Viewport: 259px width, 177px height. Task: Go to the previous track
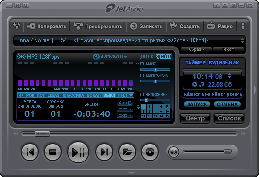(30, 152)
